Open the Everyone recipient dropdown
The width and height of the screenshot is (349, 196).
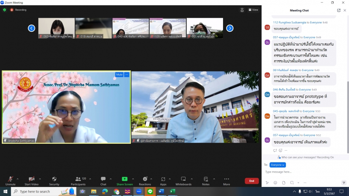pyautogui.click(x=277, y=165)
